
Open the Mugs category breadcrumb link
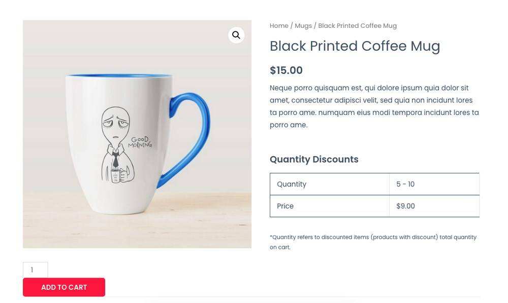303,26
